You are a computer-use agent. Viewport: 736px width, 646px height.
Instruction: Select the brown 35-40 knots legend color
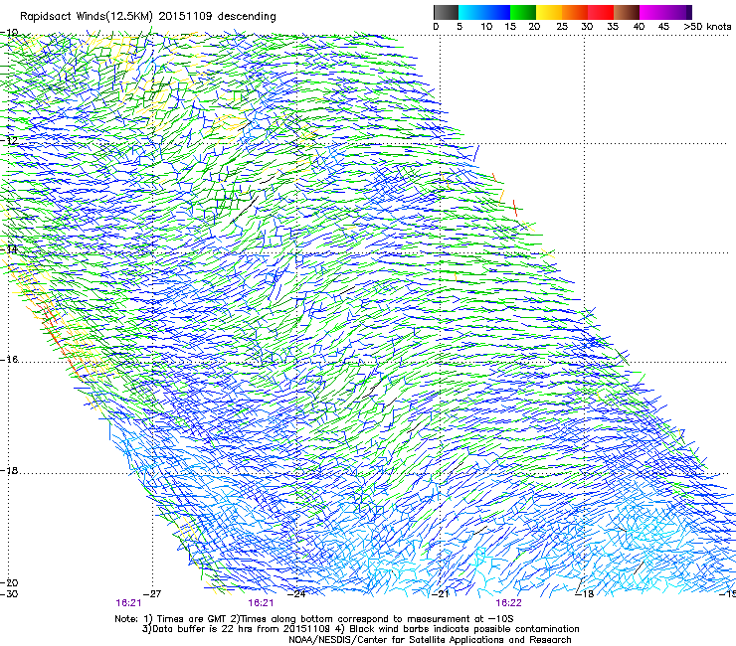[627, 12]
